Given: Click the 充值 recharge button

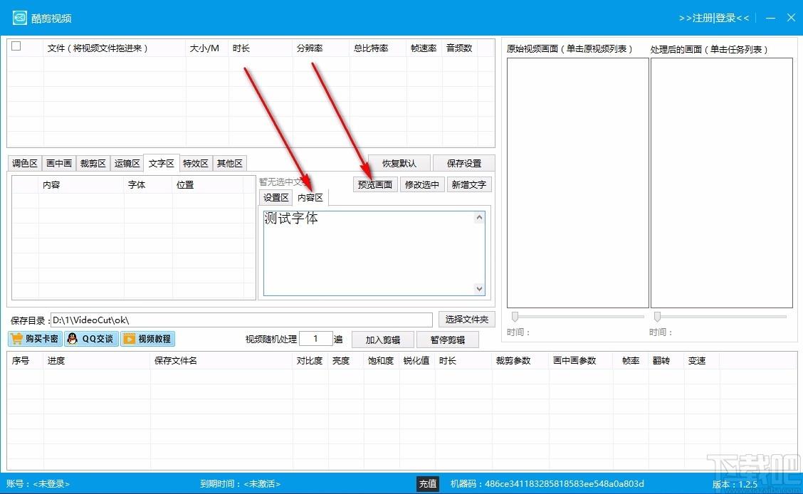Looking at the screenshot, I should (428, 484).
